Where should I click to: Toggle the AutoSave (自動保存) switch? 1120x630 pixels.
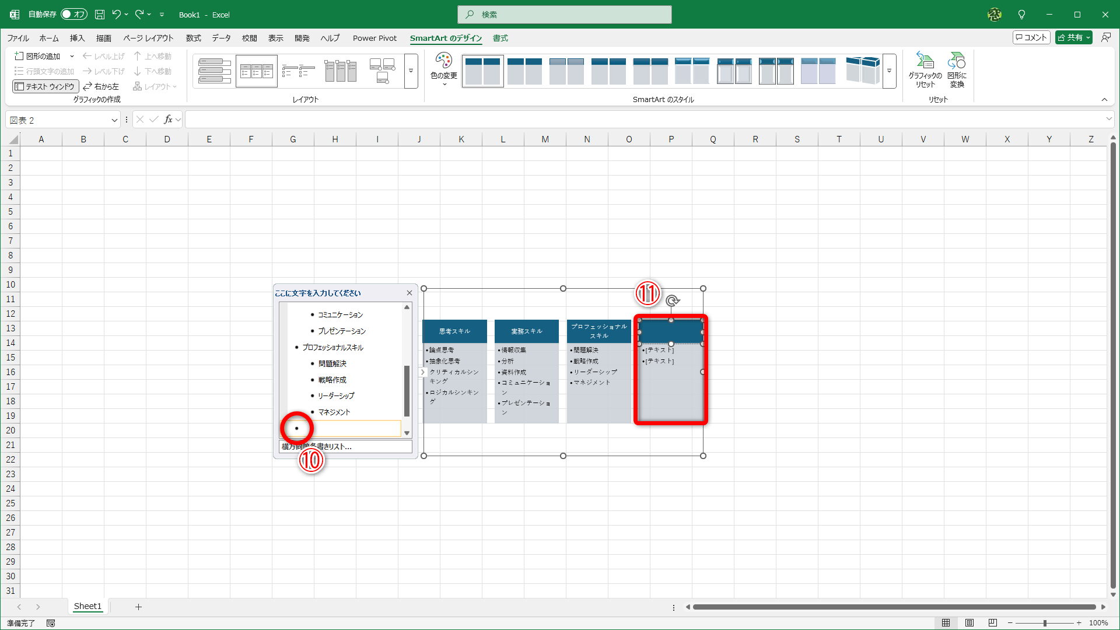73,15
